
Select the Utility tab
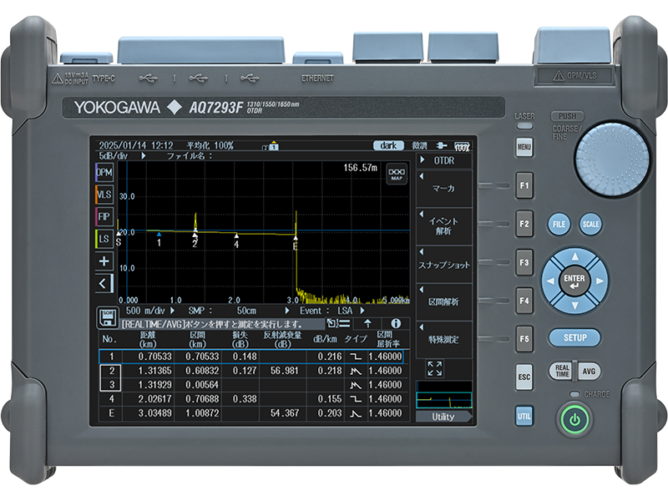point(445,415)
